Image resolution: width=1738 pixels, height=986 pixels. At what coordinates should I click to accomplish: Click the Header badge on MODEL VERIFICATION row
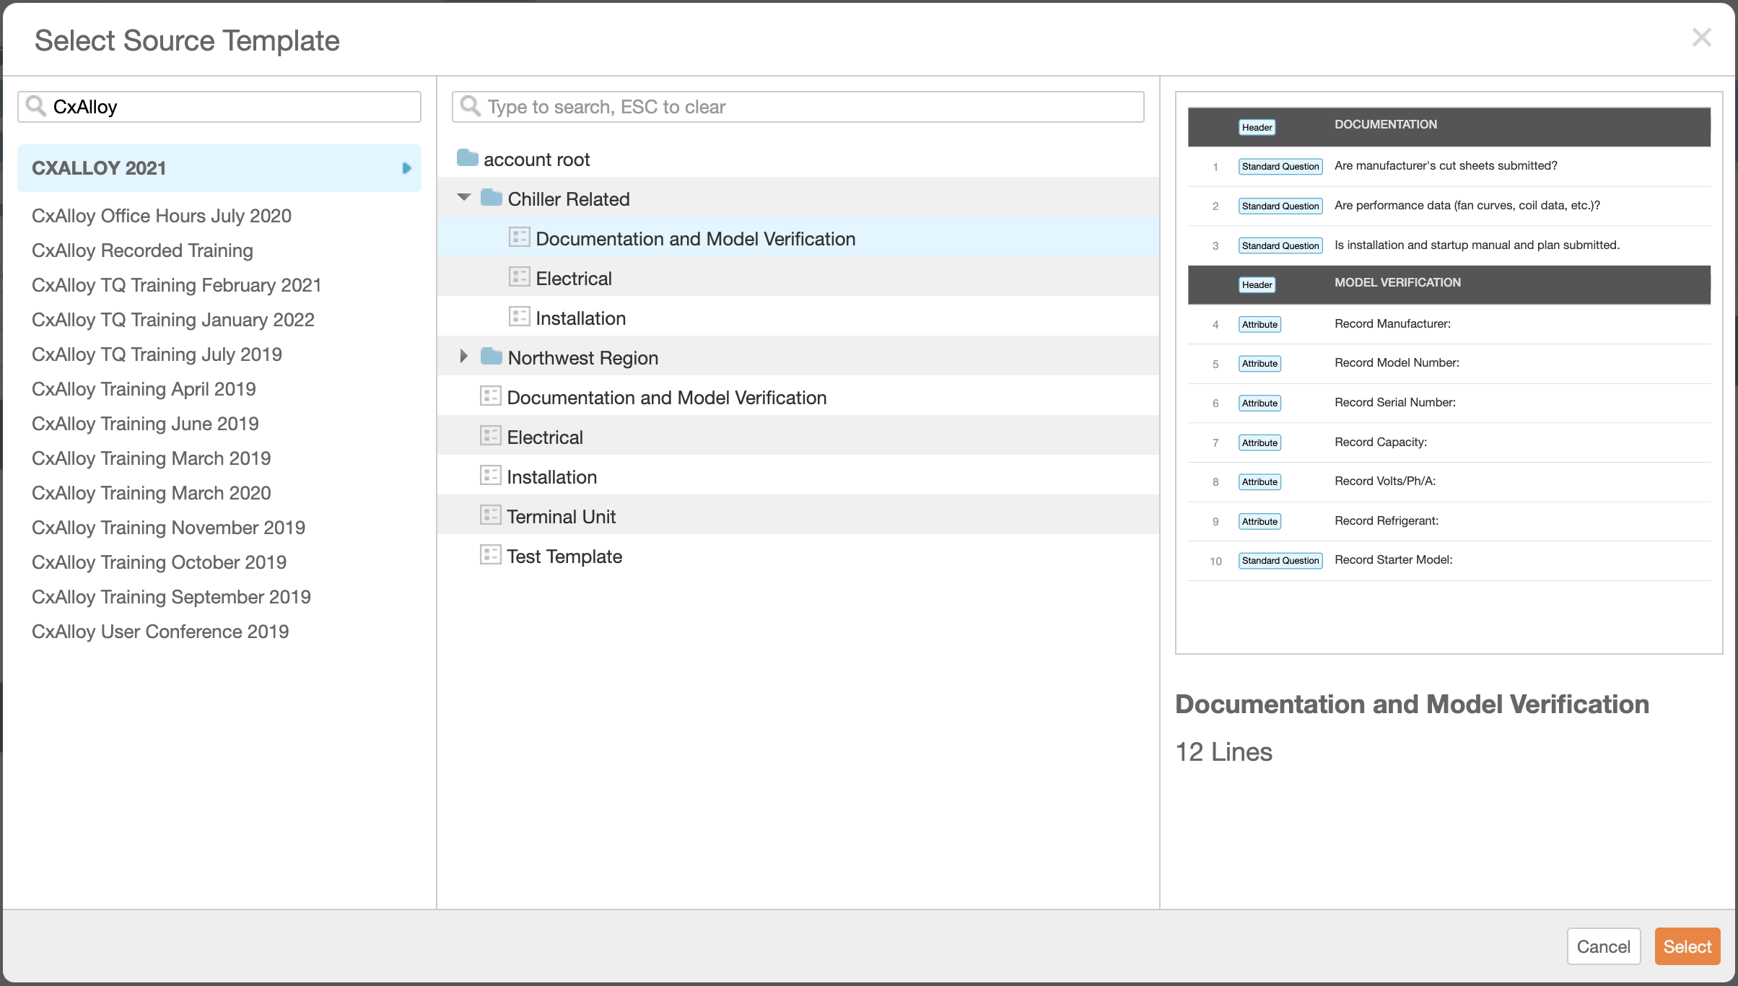1257,284
